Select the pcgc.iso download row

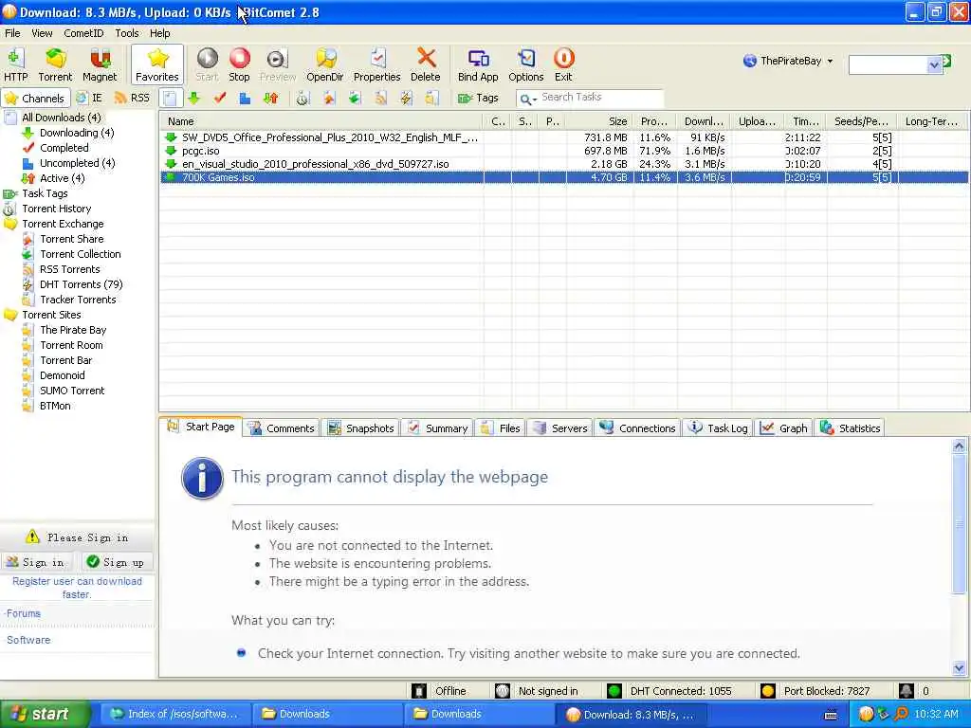563,151
